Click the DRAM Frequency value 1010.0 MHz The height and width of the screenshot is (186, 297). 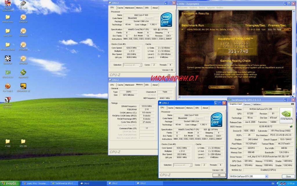click(x=146, y=106)
